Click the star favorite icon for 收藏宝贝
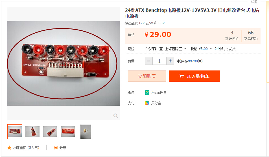The height and width of the screenshot is (157, 269). (x=9, y=148)
